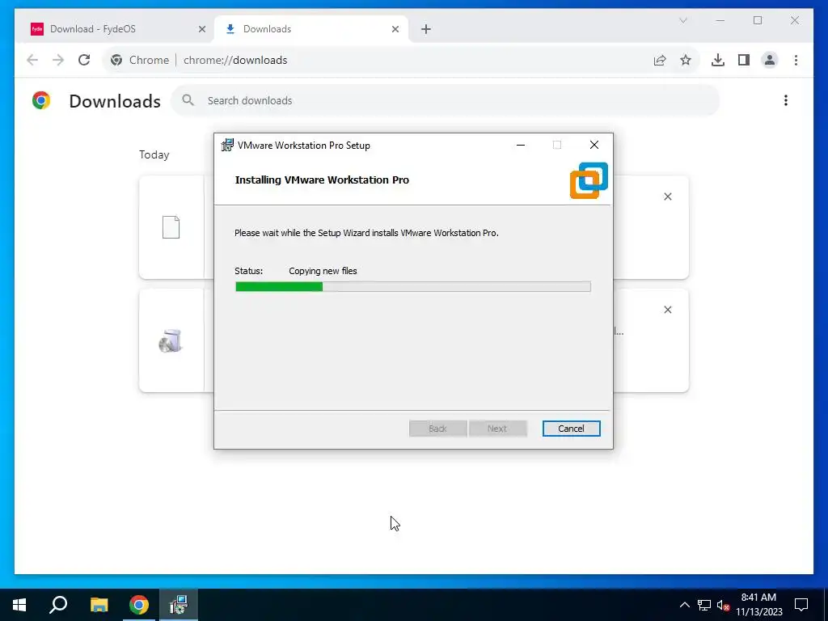Remove the first download entry from list

pyautogui.click(x=667, y=196)
